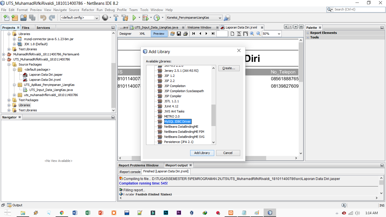Expand the Test Packages node

(x=9, y=100)
